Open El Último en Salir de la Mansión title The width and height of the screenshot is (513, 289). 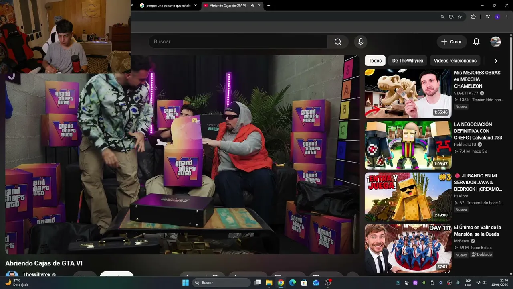click(x=477, y=230)
